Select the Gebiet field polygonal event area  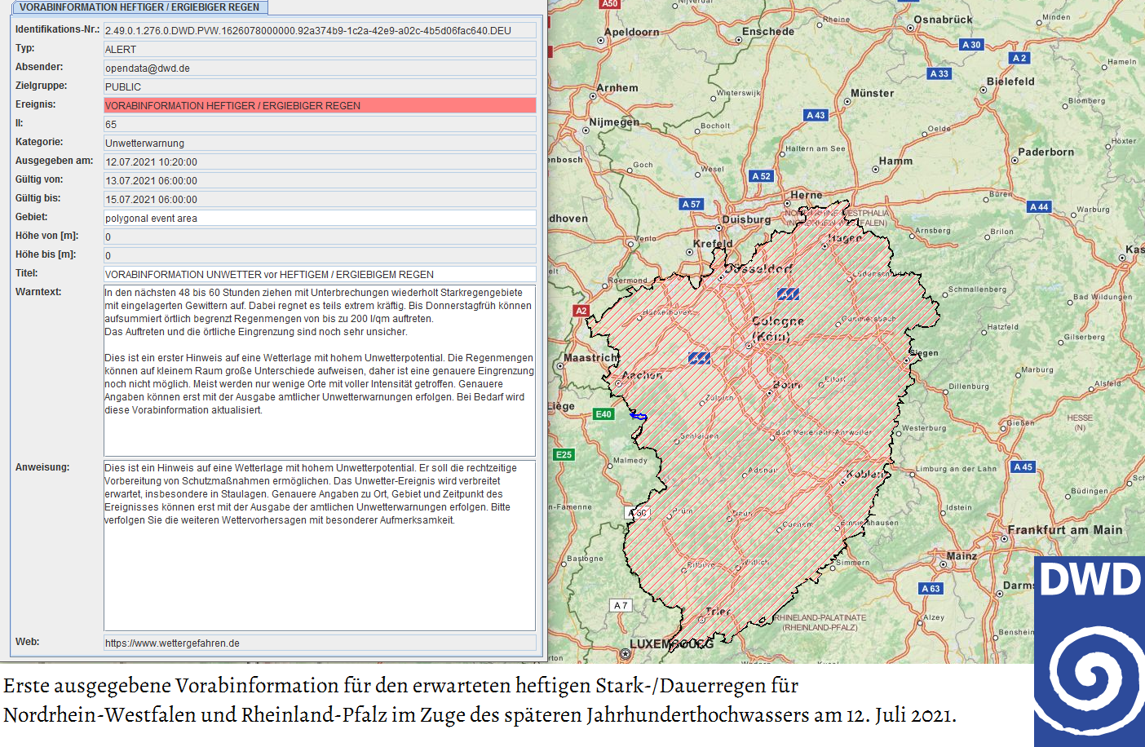tap(320, 218)
